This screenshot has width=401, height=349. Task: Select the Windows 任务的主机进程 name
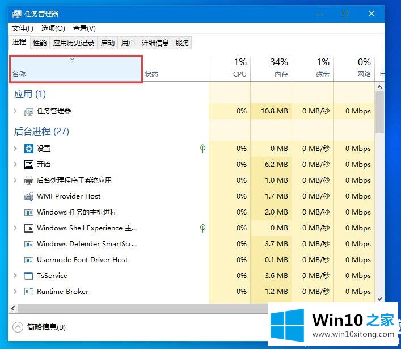click(x=77, y=212)
